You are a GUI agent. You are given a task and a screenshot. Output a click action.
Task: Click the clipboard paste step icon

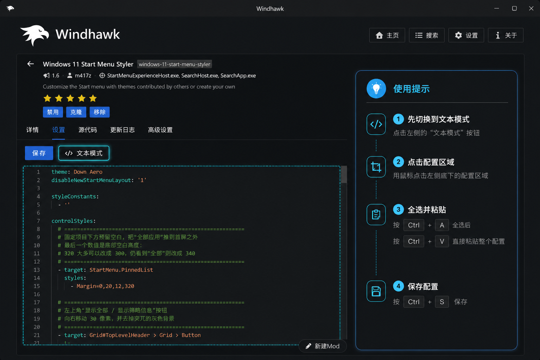pyautogui.click(x=376, y=214)
